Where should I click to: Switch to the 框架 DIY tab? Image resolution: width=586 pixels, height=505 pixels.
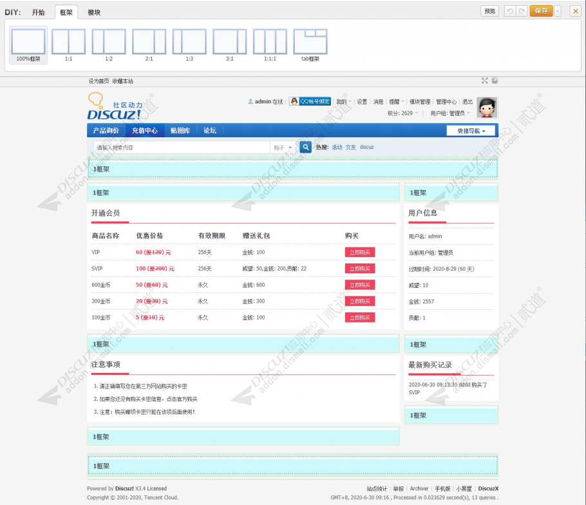66,12
